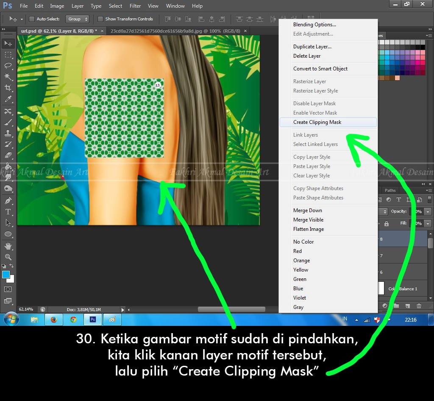Viewport: 434px width, 401px height.
Task: Open the Opacity dropdown arrow
Action: (428, 212)
